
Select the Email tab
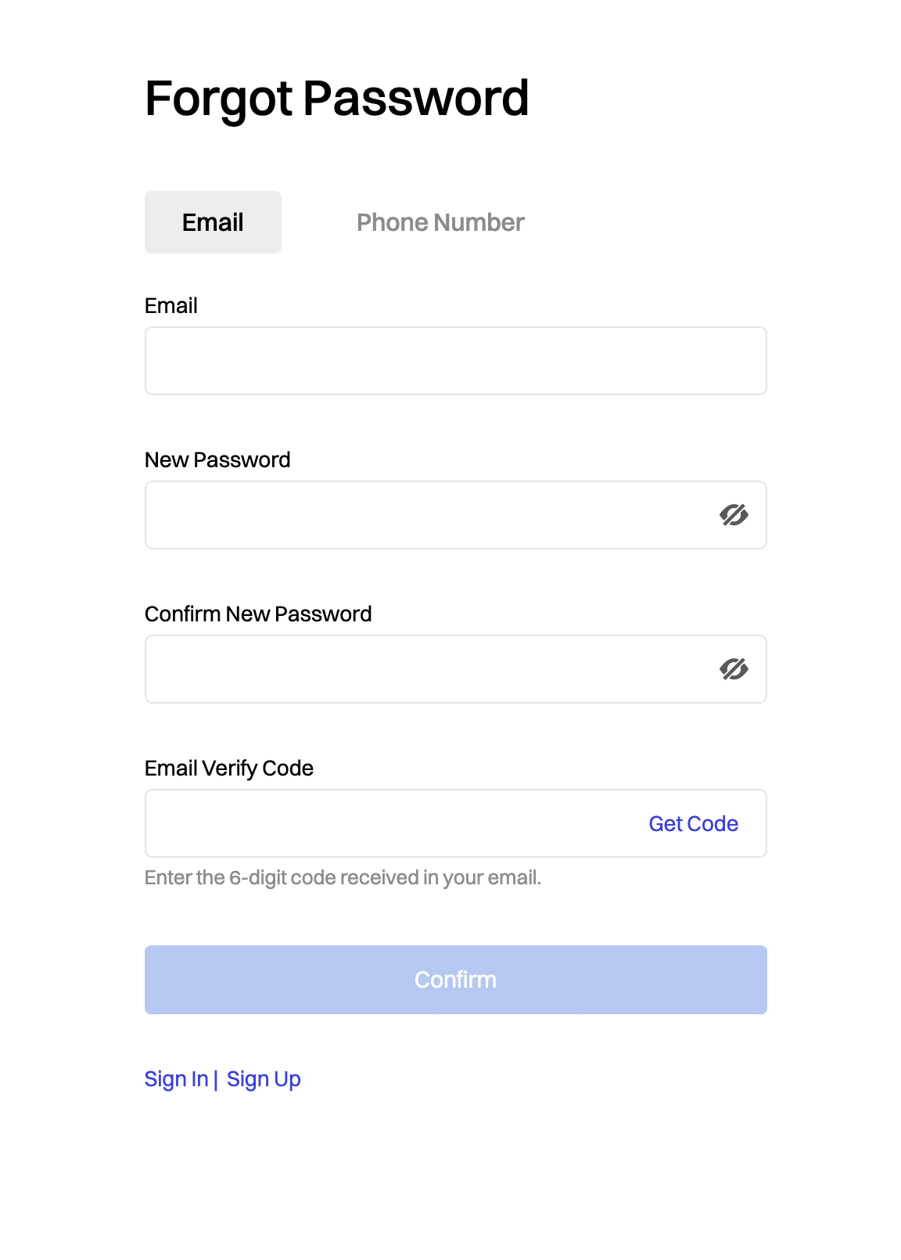tap(213, 222)
